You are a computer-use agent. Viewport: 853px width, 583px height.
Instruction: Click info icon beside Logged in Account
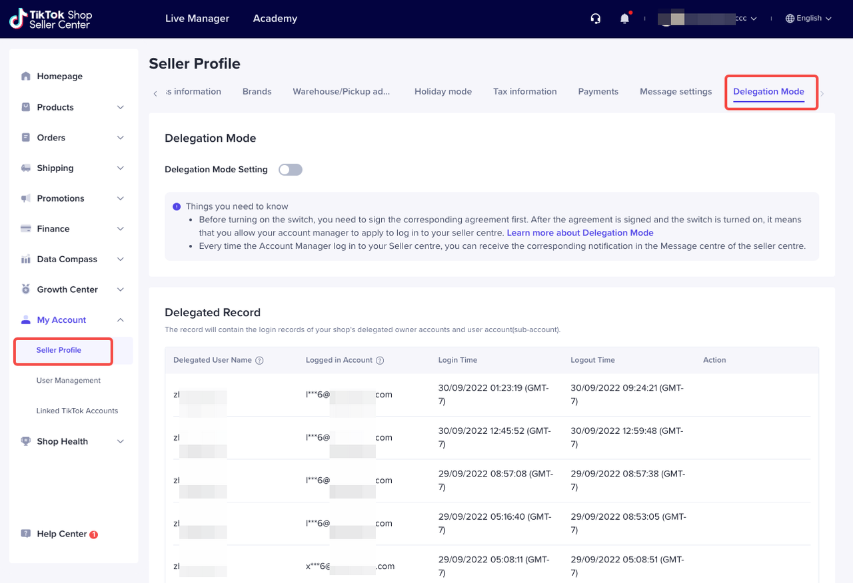380,361
